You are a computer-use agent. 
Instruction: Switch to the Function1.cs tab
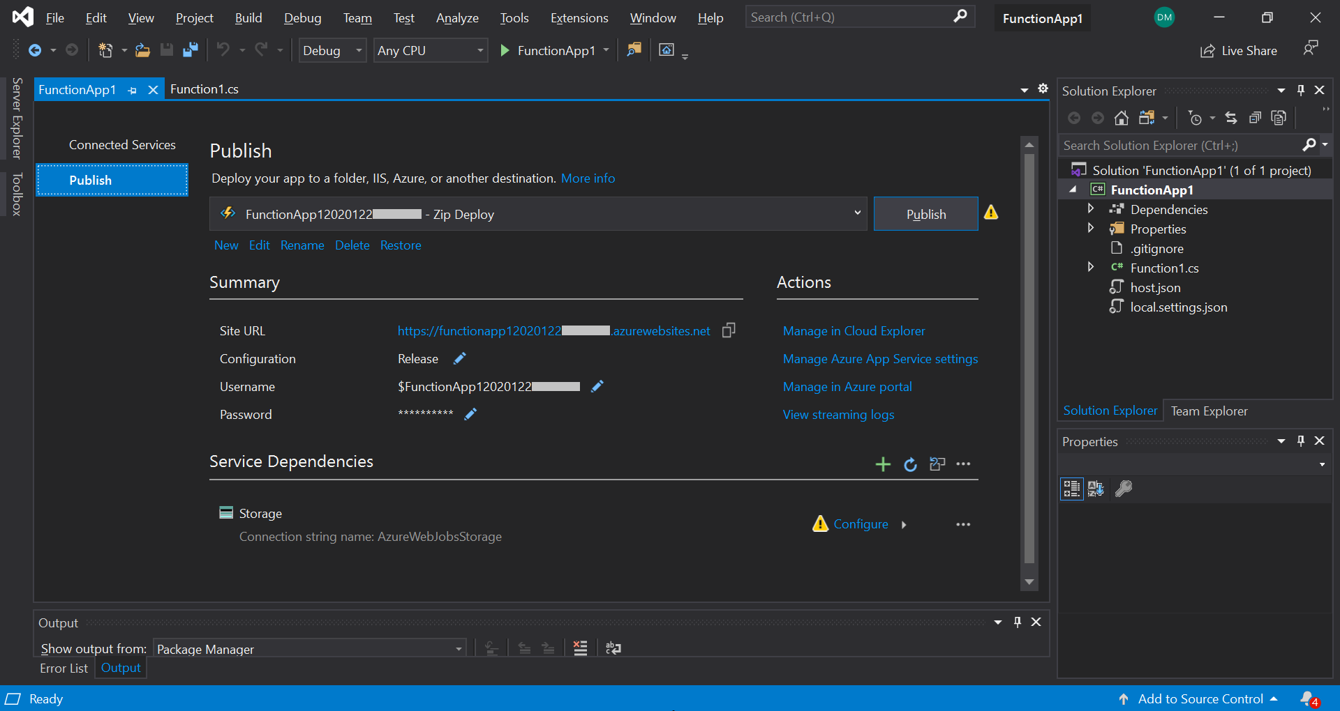click(204, 89)
